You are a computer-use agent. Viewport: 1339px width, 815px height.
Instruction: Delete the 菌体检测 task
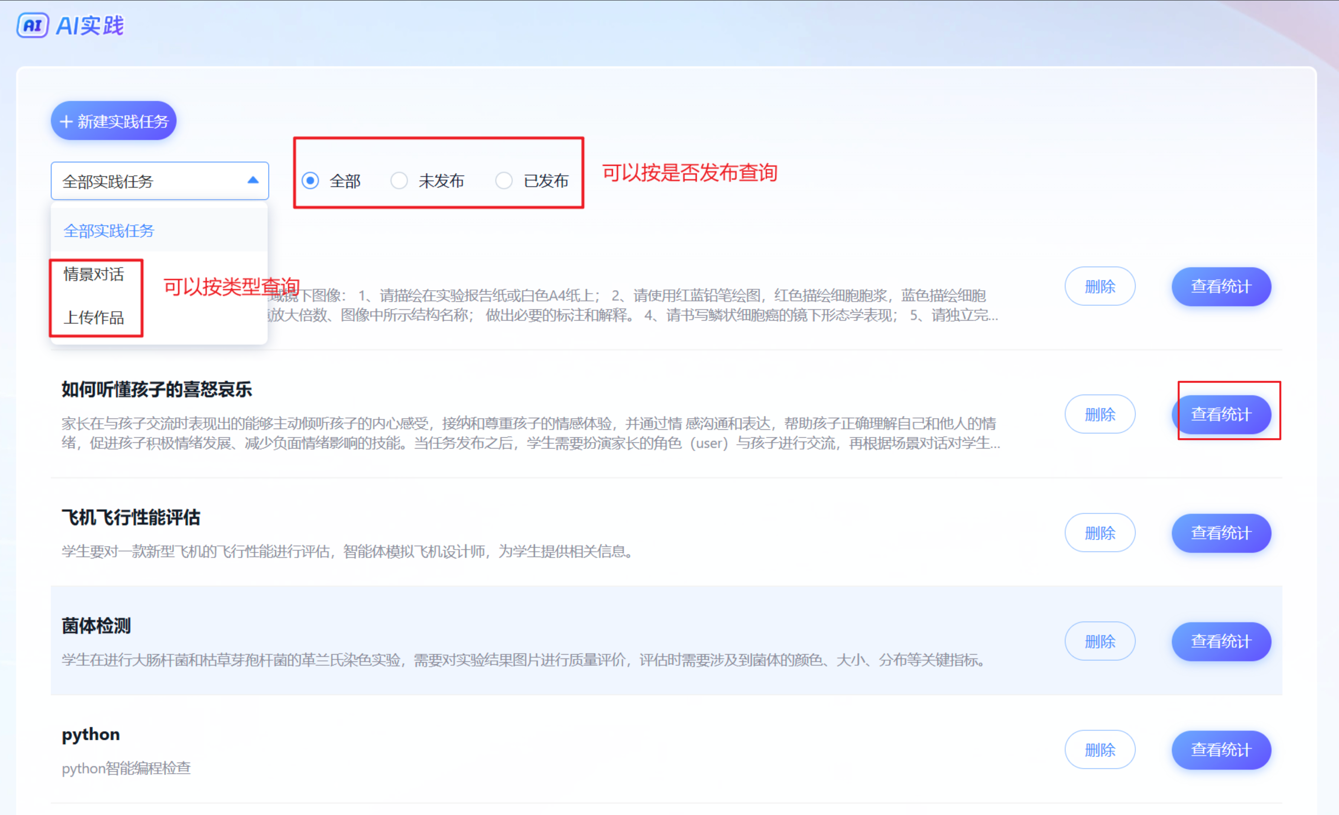[x=1100, y=641]
